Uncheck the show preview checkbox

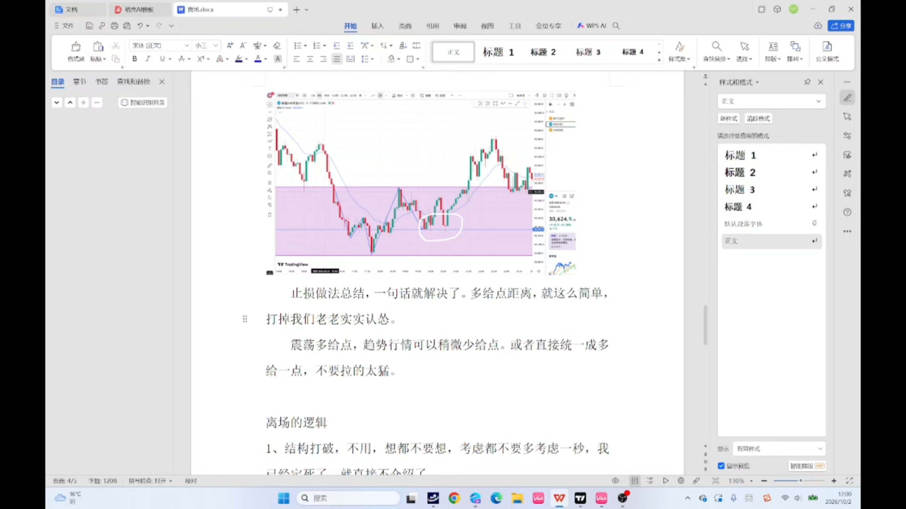721,466
